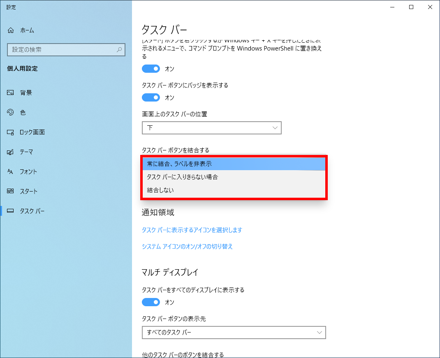Screen dimensions: 440x358
Task: Click chevron of すべてのタスク バー combo box
Action: [320, 333]
